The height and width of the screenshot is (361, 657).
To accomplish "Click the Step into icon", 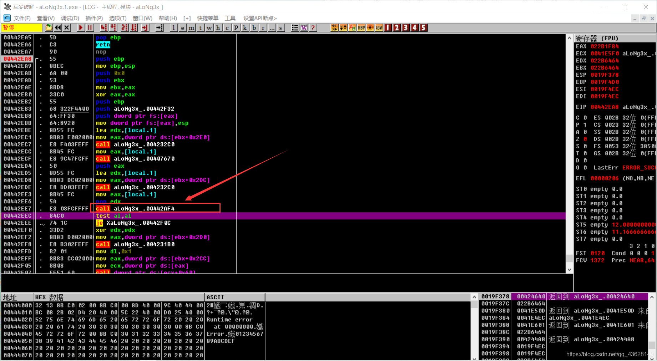I will [x=104, y=28].
